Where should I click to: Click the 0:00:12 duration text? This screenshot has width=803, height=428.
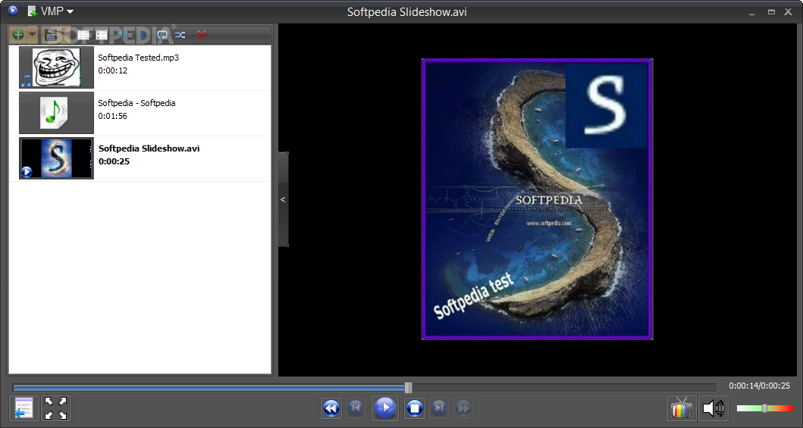pos(113,70)
